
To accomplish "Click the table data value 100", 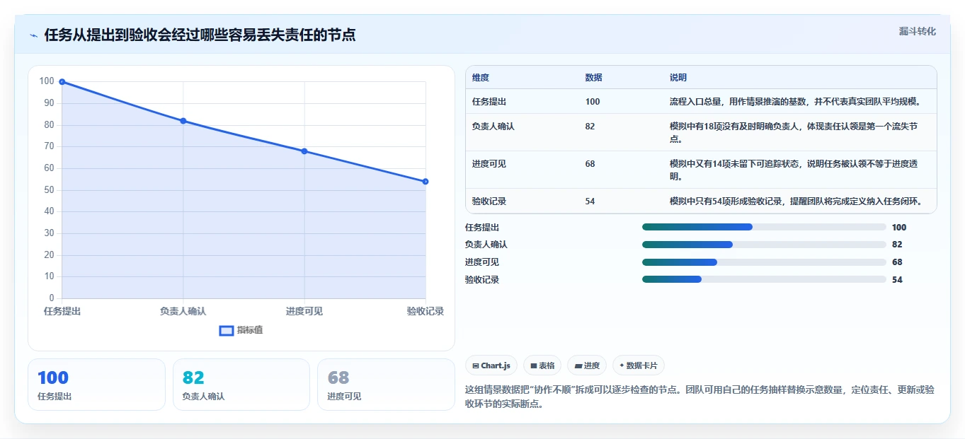I will 593,102.
